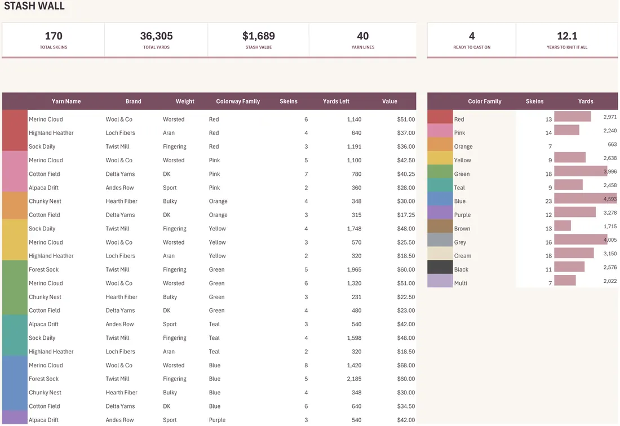Click the Pink swatch in Color Family table
The width and height of the screenshot is (620, 426).
tap(440, 130)
